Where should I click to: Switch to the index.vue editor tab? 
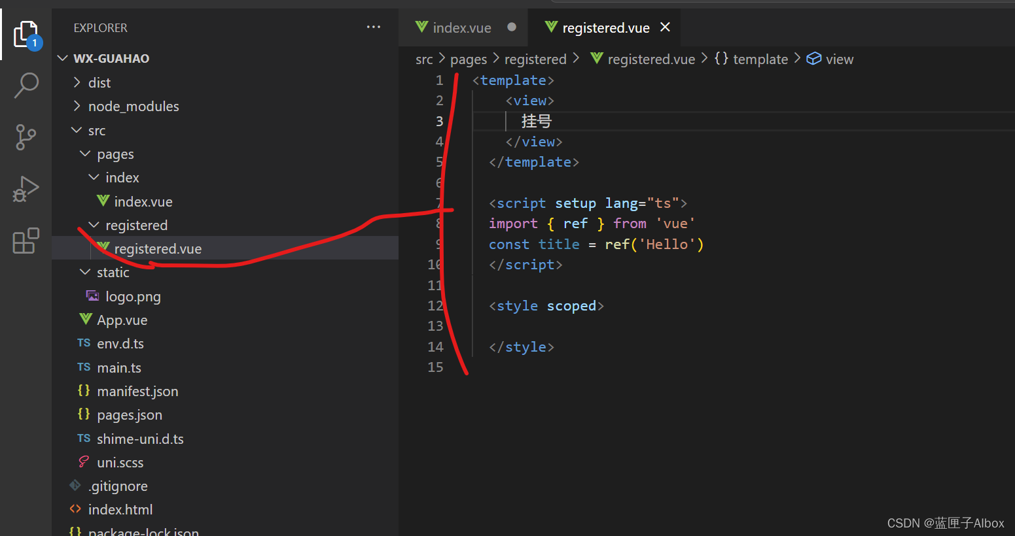(463, 27)
